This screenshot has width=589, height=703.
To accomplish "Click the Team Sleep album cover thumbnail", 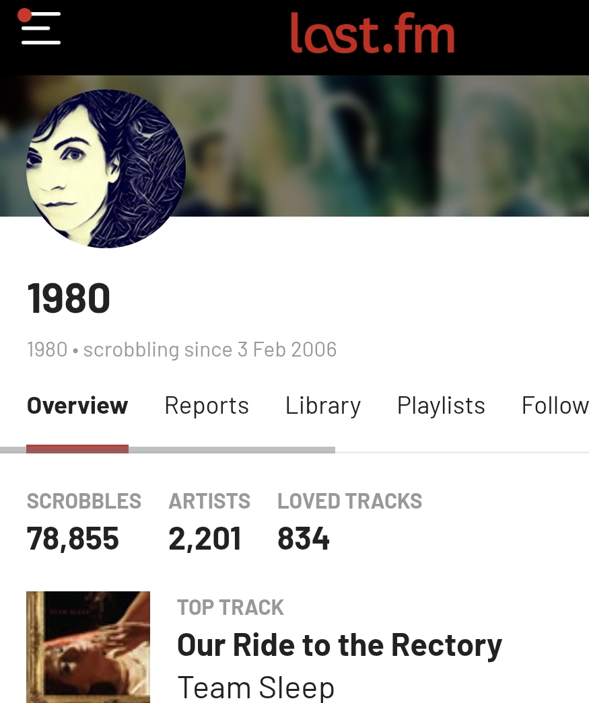I will click(88, 646).
